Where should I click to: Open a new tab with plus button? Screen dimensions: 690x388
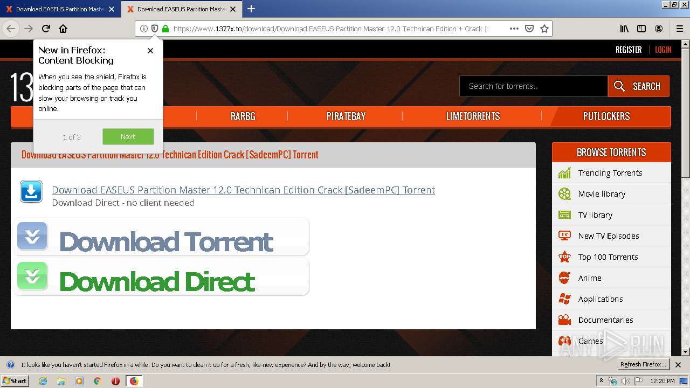point(251,9)
